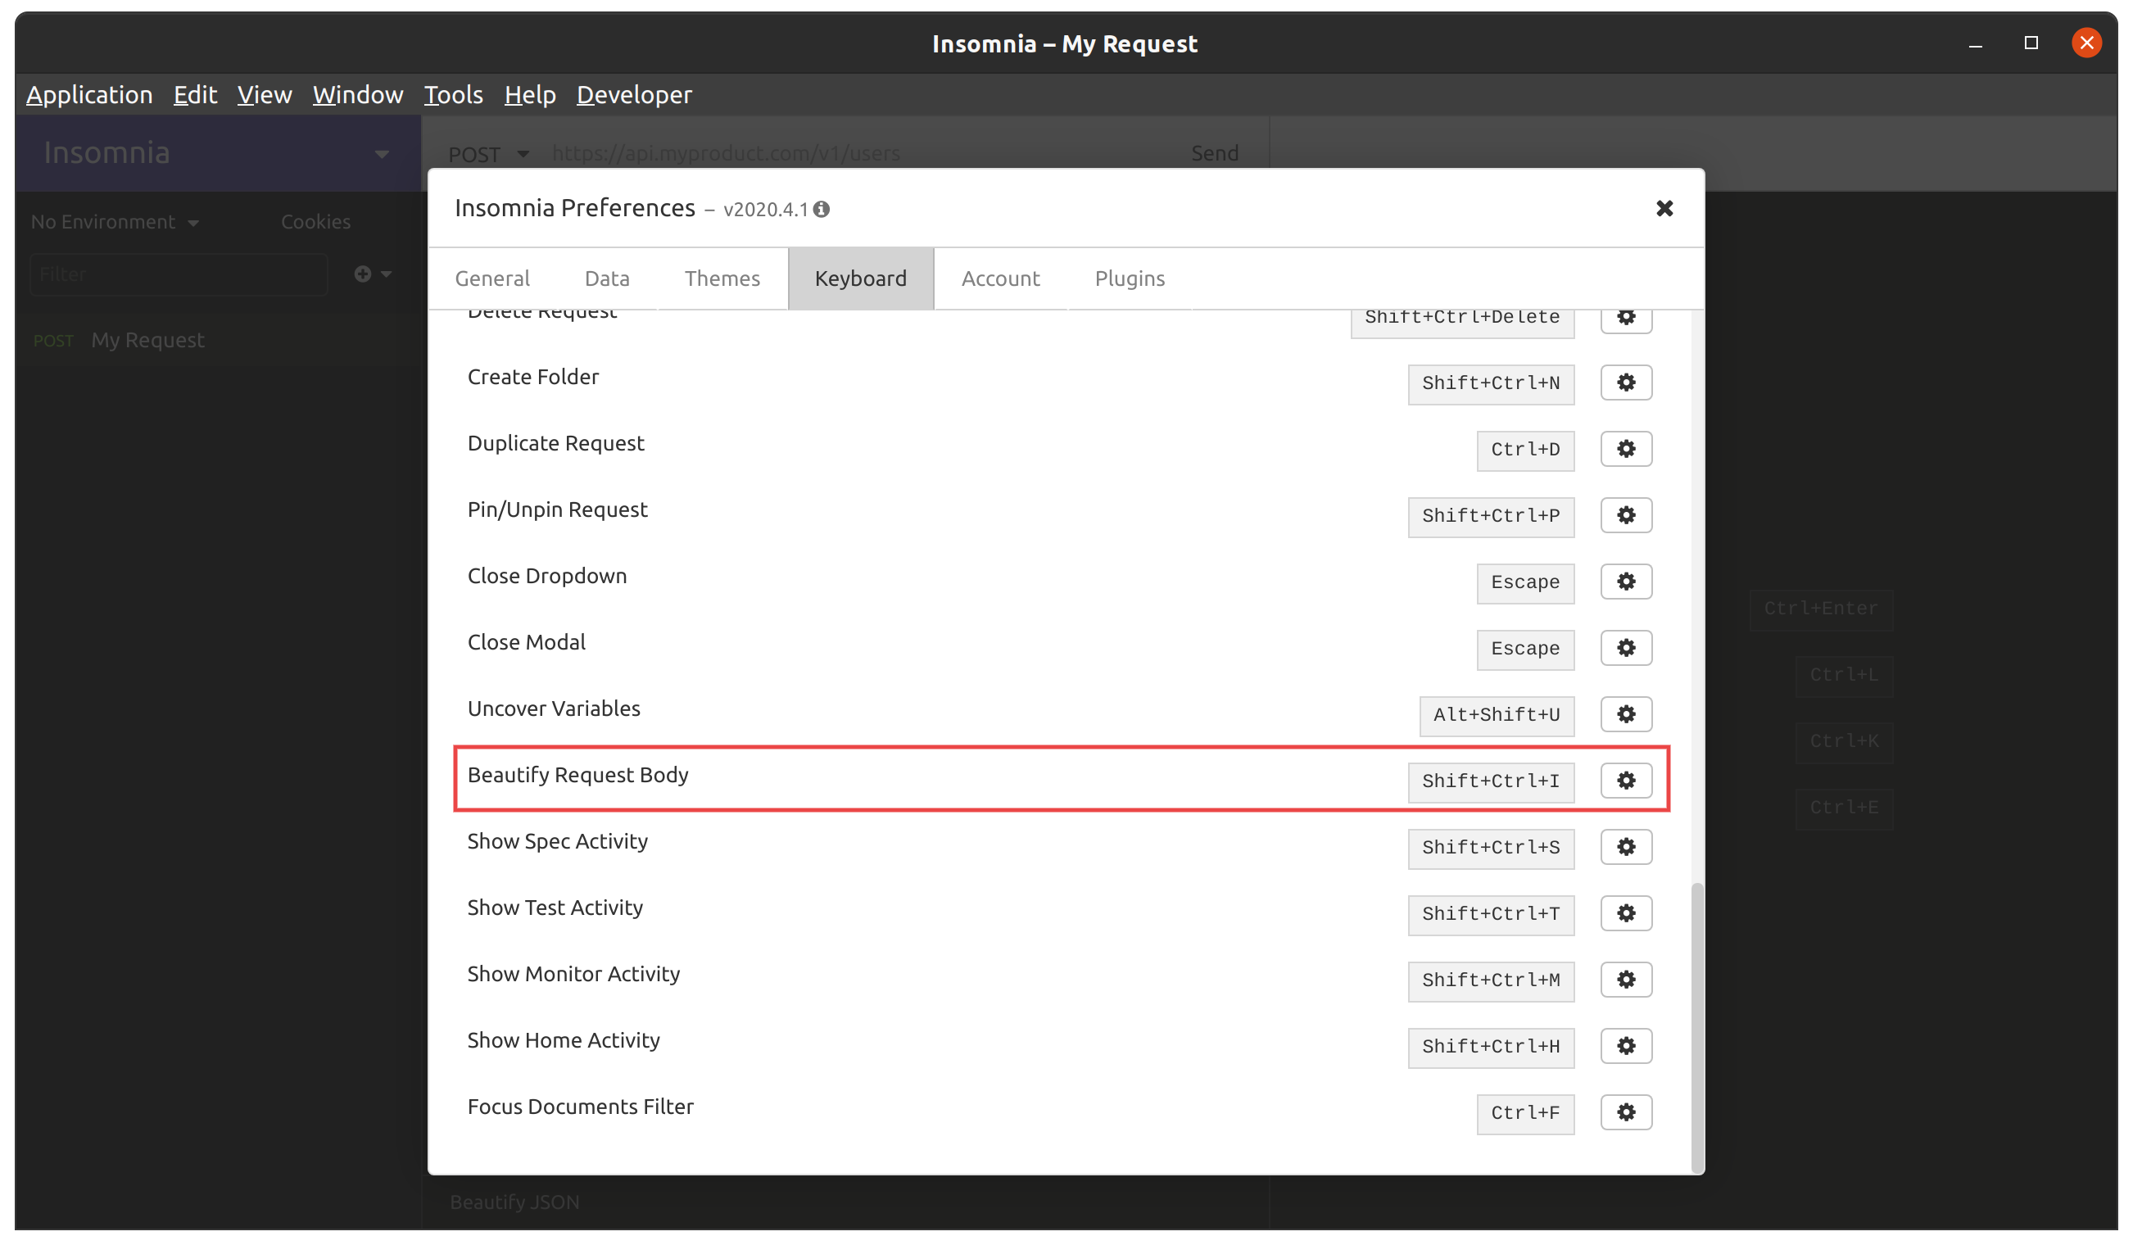The image size is (2133, 1245).
Task: Switch to the Data tab
Action: tap(607, 278)
